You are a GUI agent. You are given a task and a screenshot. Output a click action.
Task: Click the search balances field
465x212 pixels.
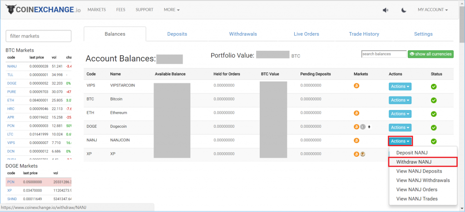click(384, 54)
